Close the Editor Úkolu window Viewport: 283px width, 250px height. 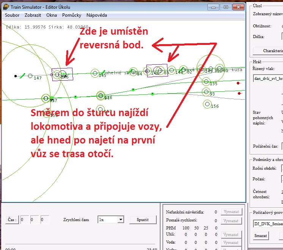click(x=238, y=7)
